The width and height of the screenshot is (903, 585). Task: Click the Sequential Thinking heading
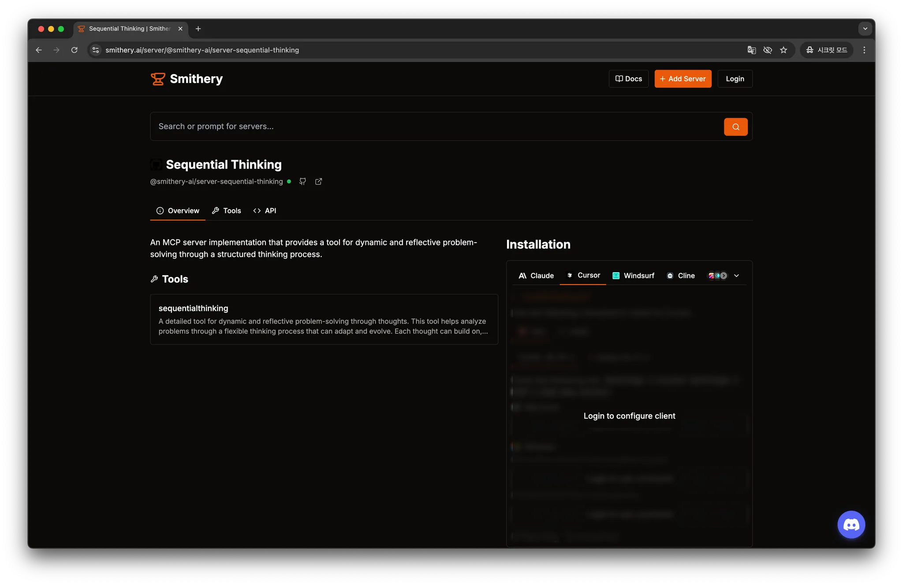click(x=224, y=165)
